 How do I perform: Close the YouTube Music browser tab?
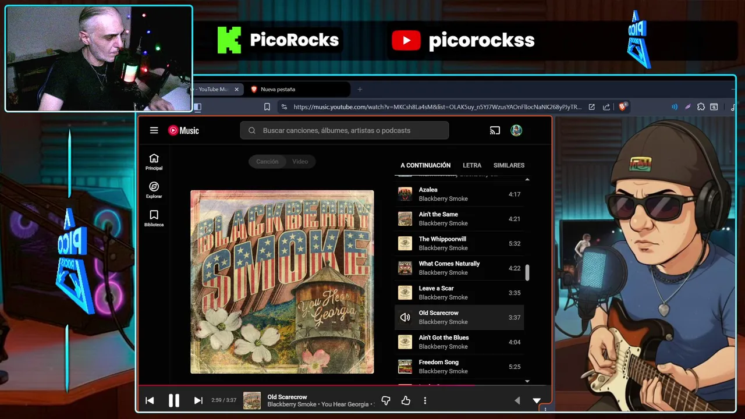[236, 90]
